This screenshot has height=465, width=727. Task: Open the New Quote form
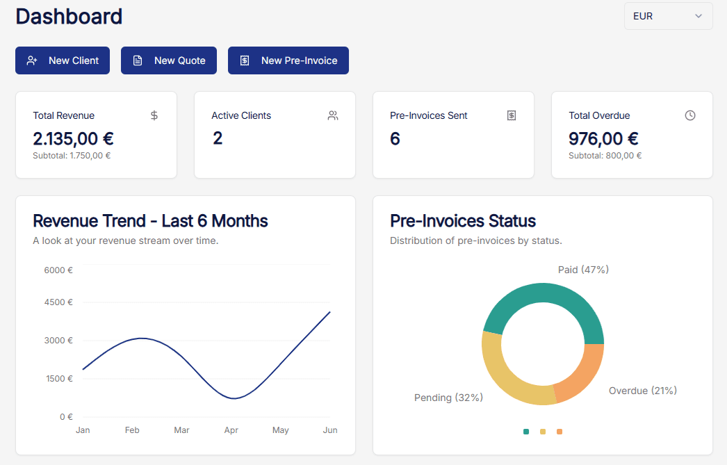point(168,60)
